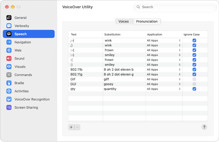Viewport: 219px width, 142px height.
Task: Uncheck Ignore Case for qty row
Action: 194,89
